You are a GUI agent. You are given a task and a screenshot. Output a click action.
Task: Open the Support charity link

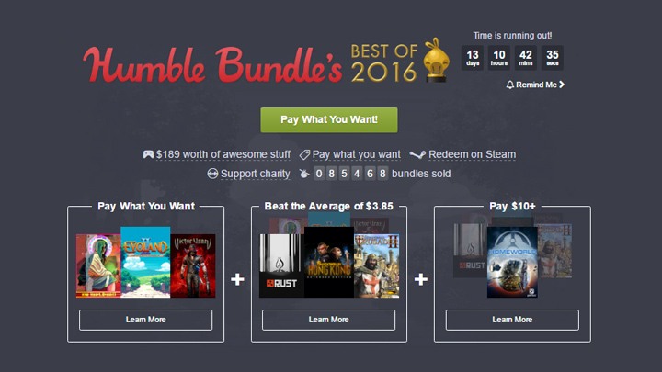point(255,174)
